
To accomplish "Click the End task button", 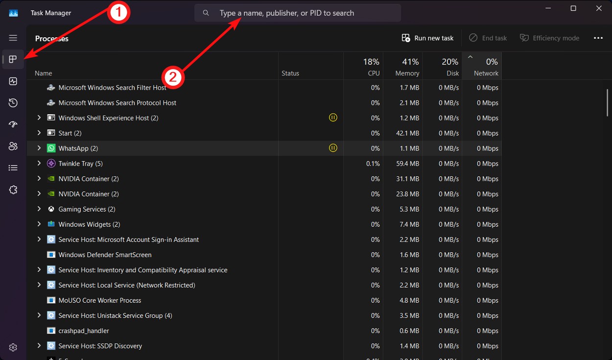I will [x=488, y=37].
